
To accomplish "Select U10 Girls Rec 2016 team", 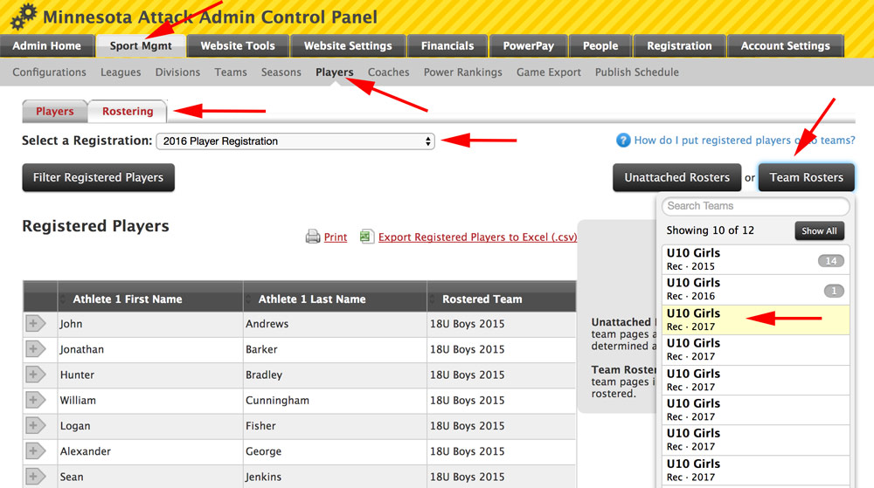I will (756, 289).
